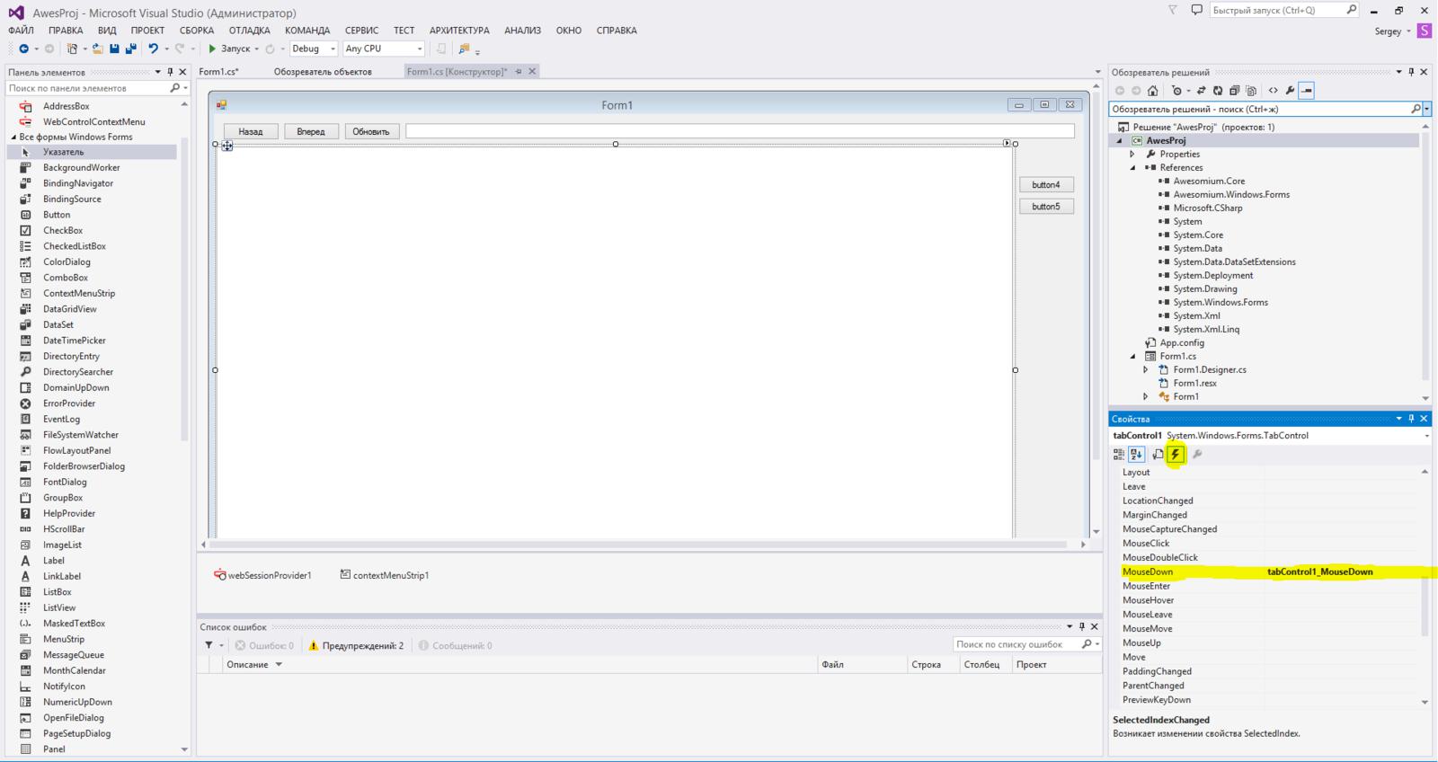Click the Undo arrow icon

pyautogui.click(x=153, y=49)
